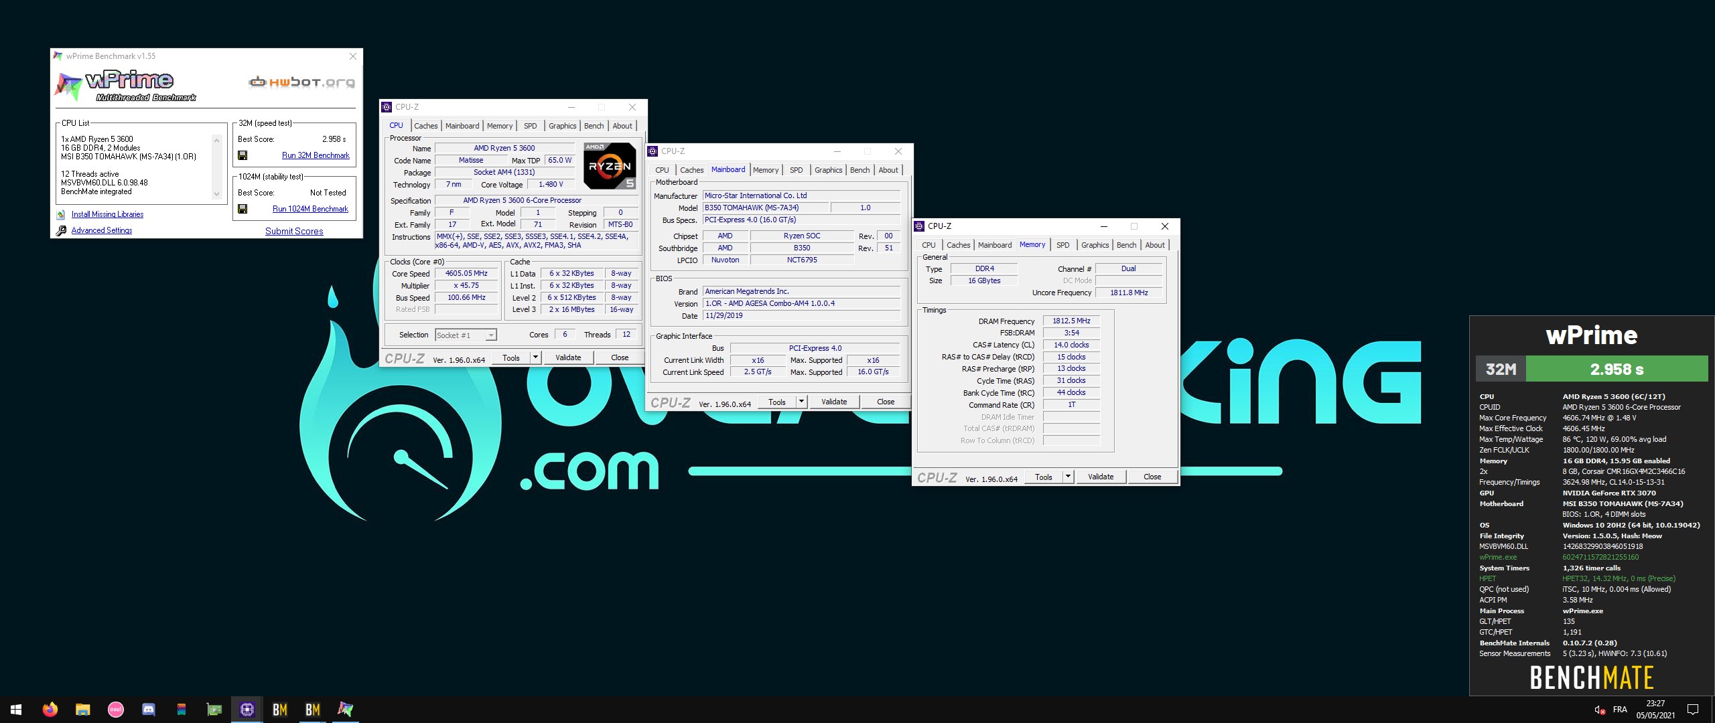This screenshot has width=1715, height=723.
Task: Click the DRAM Frequency value field
Action: coord(1071,321)
